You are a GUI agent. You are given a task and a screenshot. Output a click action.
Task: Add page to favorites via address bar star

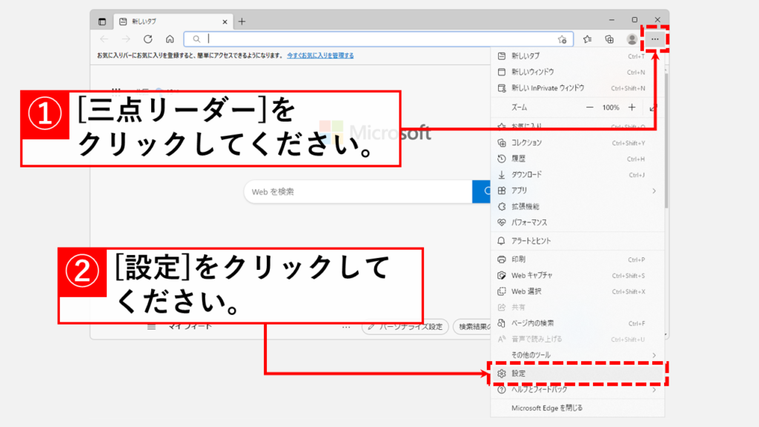[562, 39]
